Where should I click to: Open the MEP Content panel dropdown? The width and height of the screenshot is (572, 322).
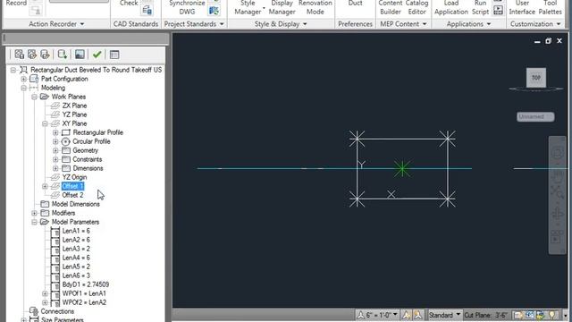425,24
